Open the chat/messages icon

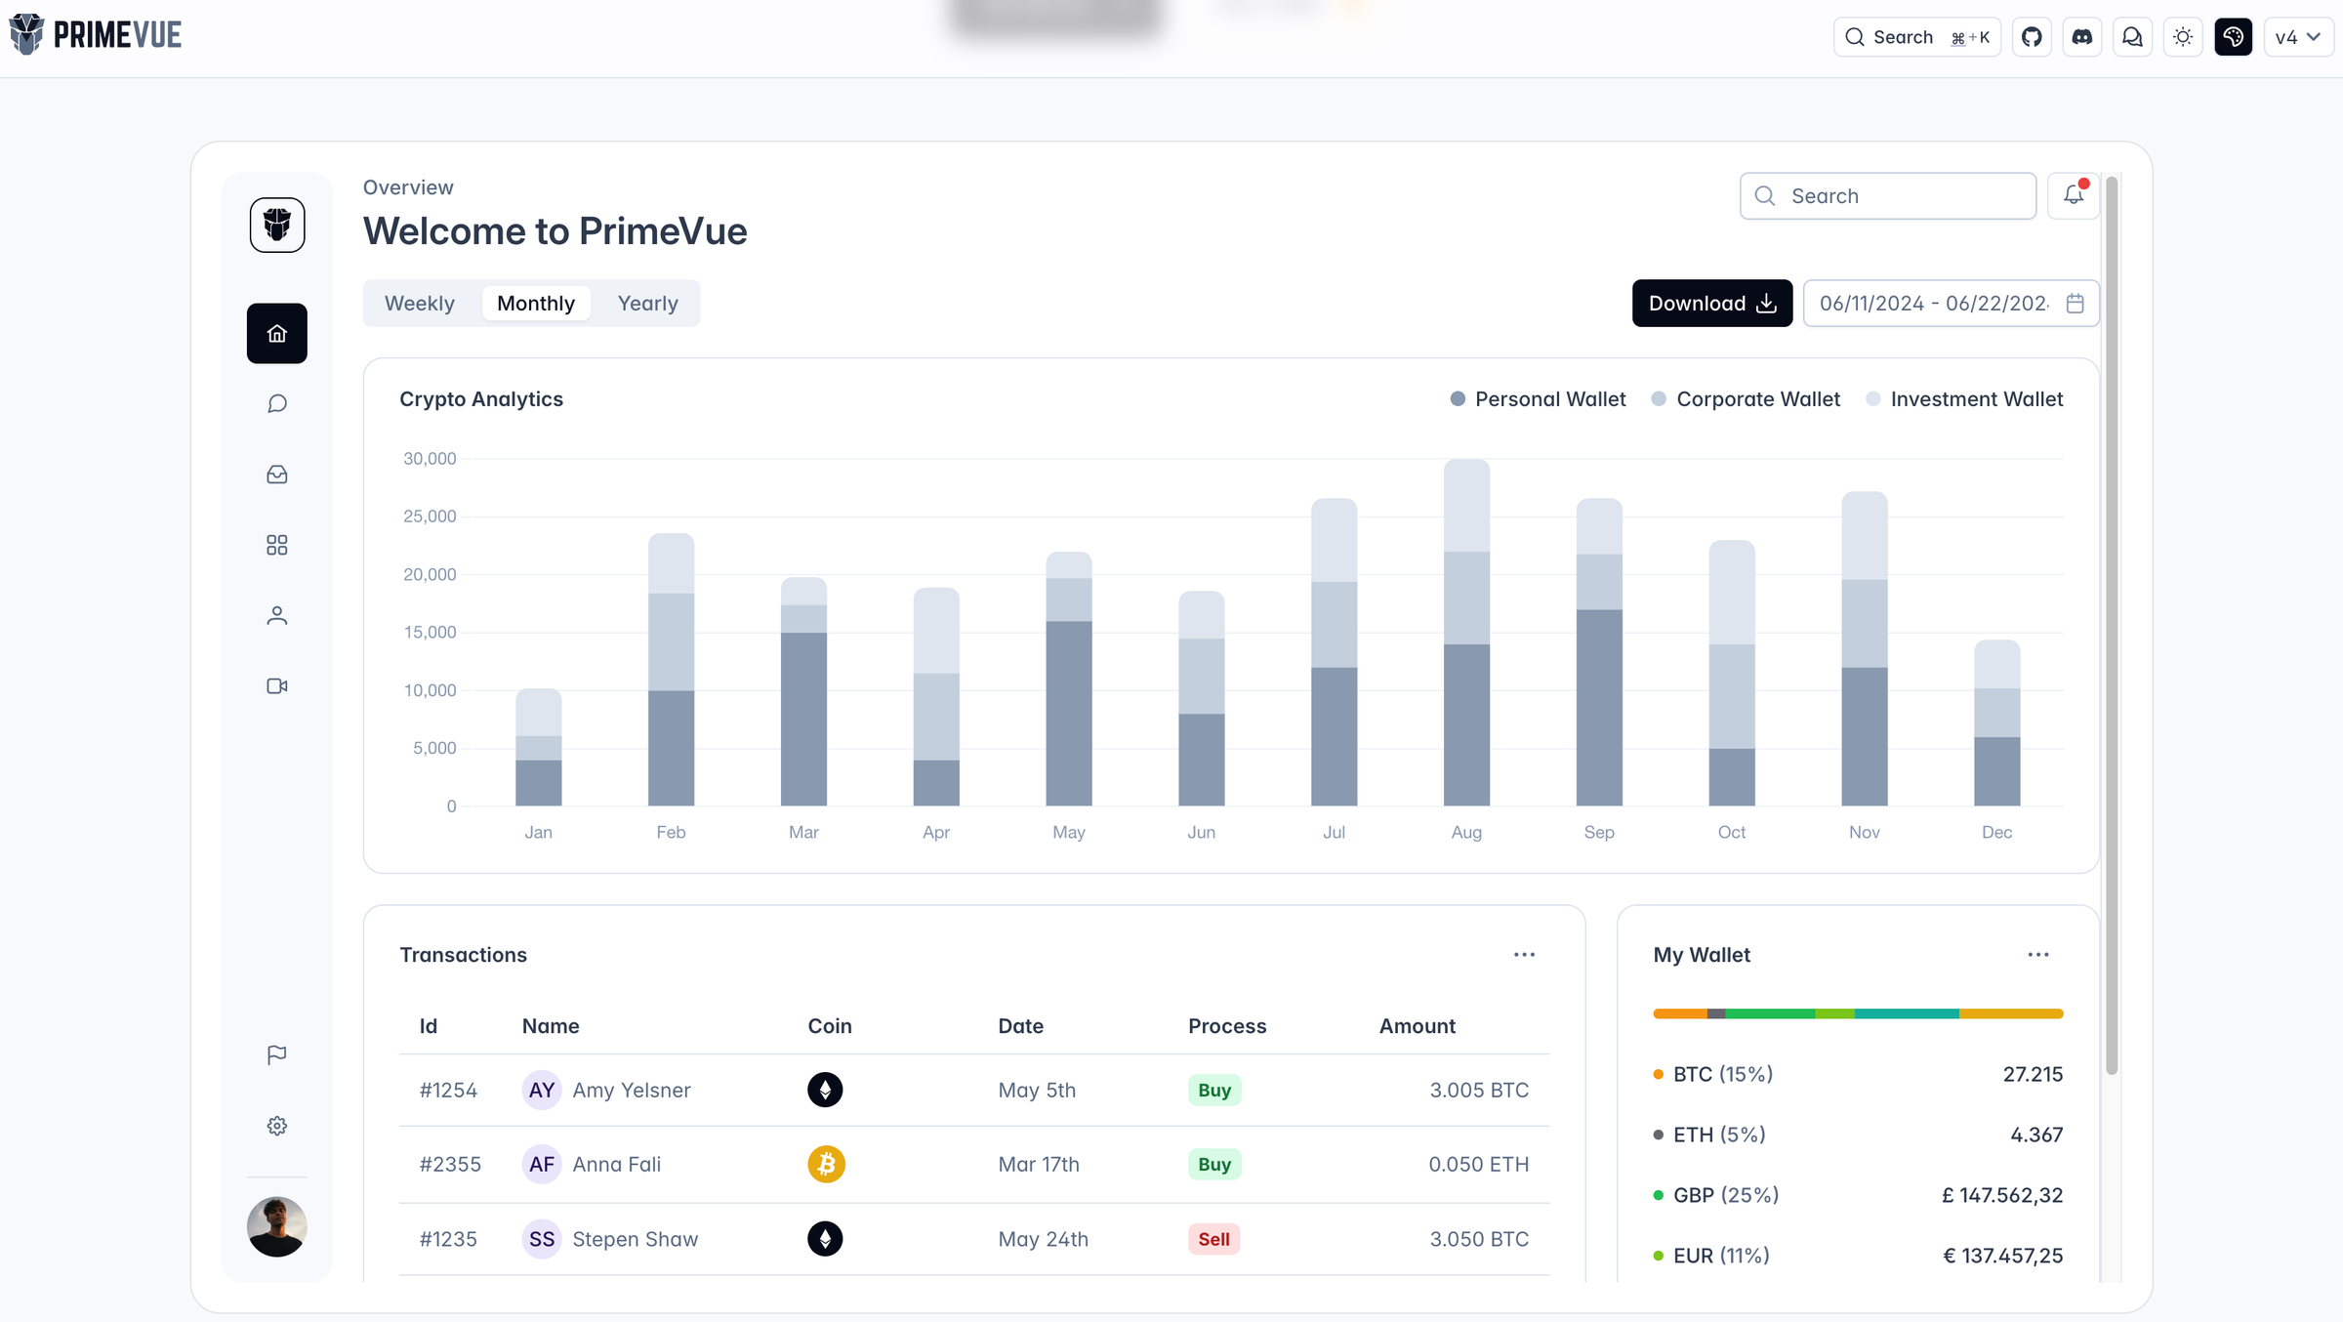pos(277,404)
